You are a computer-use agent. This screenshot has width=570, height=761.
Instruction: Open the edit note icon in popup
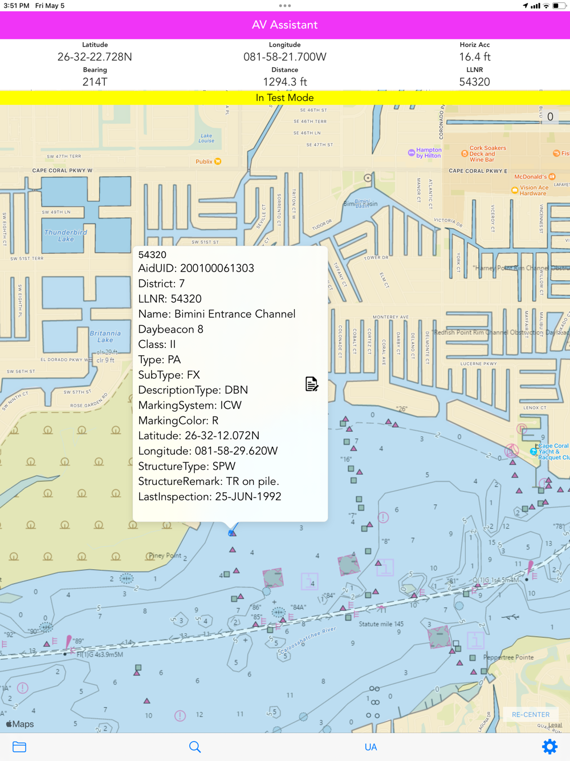pyautogui.click(x=311, y=384)
